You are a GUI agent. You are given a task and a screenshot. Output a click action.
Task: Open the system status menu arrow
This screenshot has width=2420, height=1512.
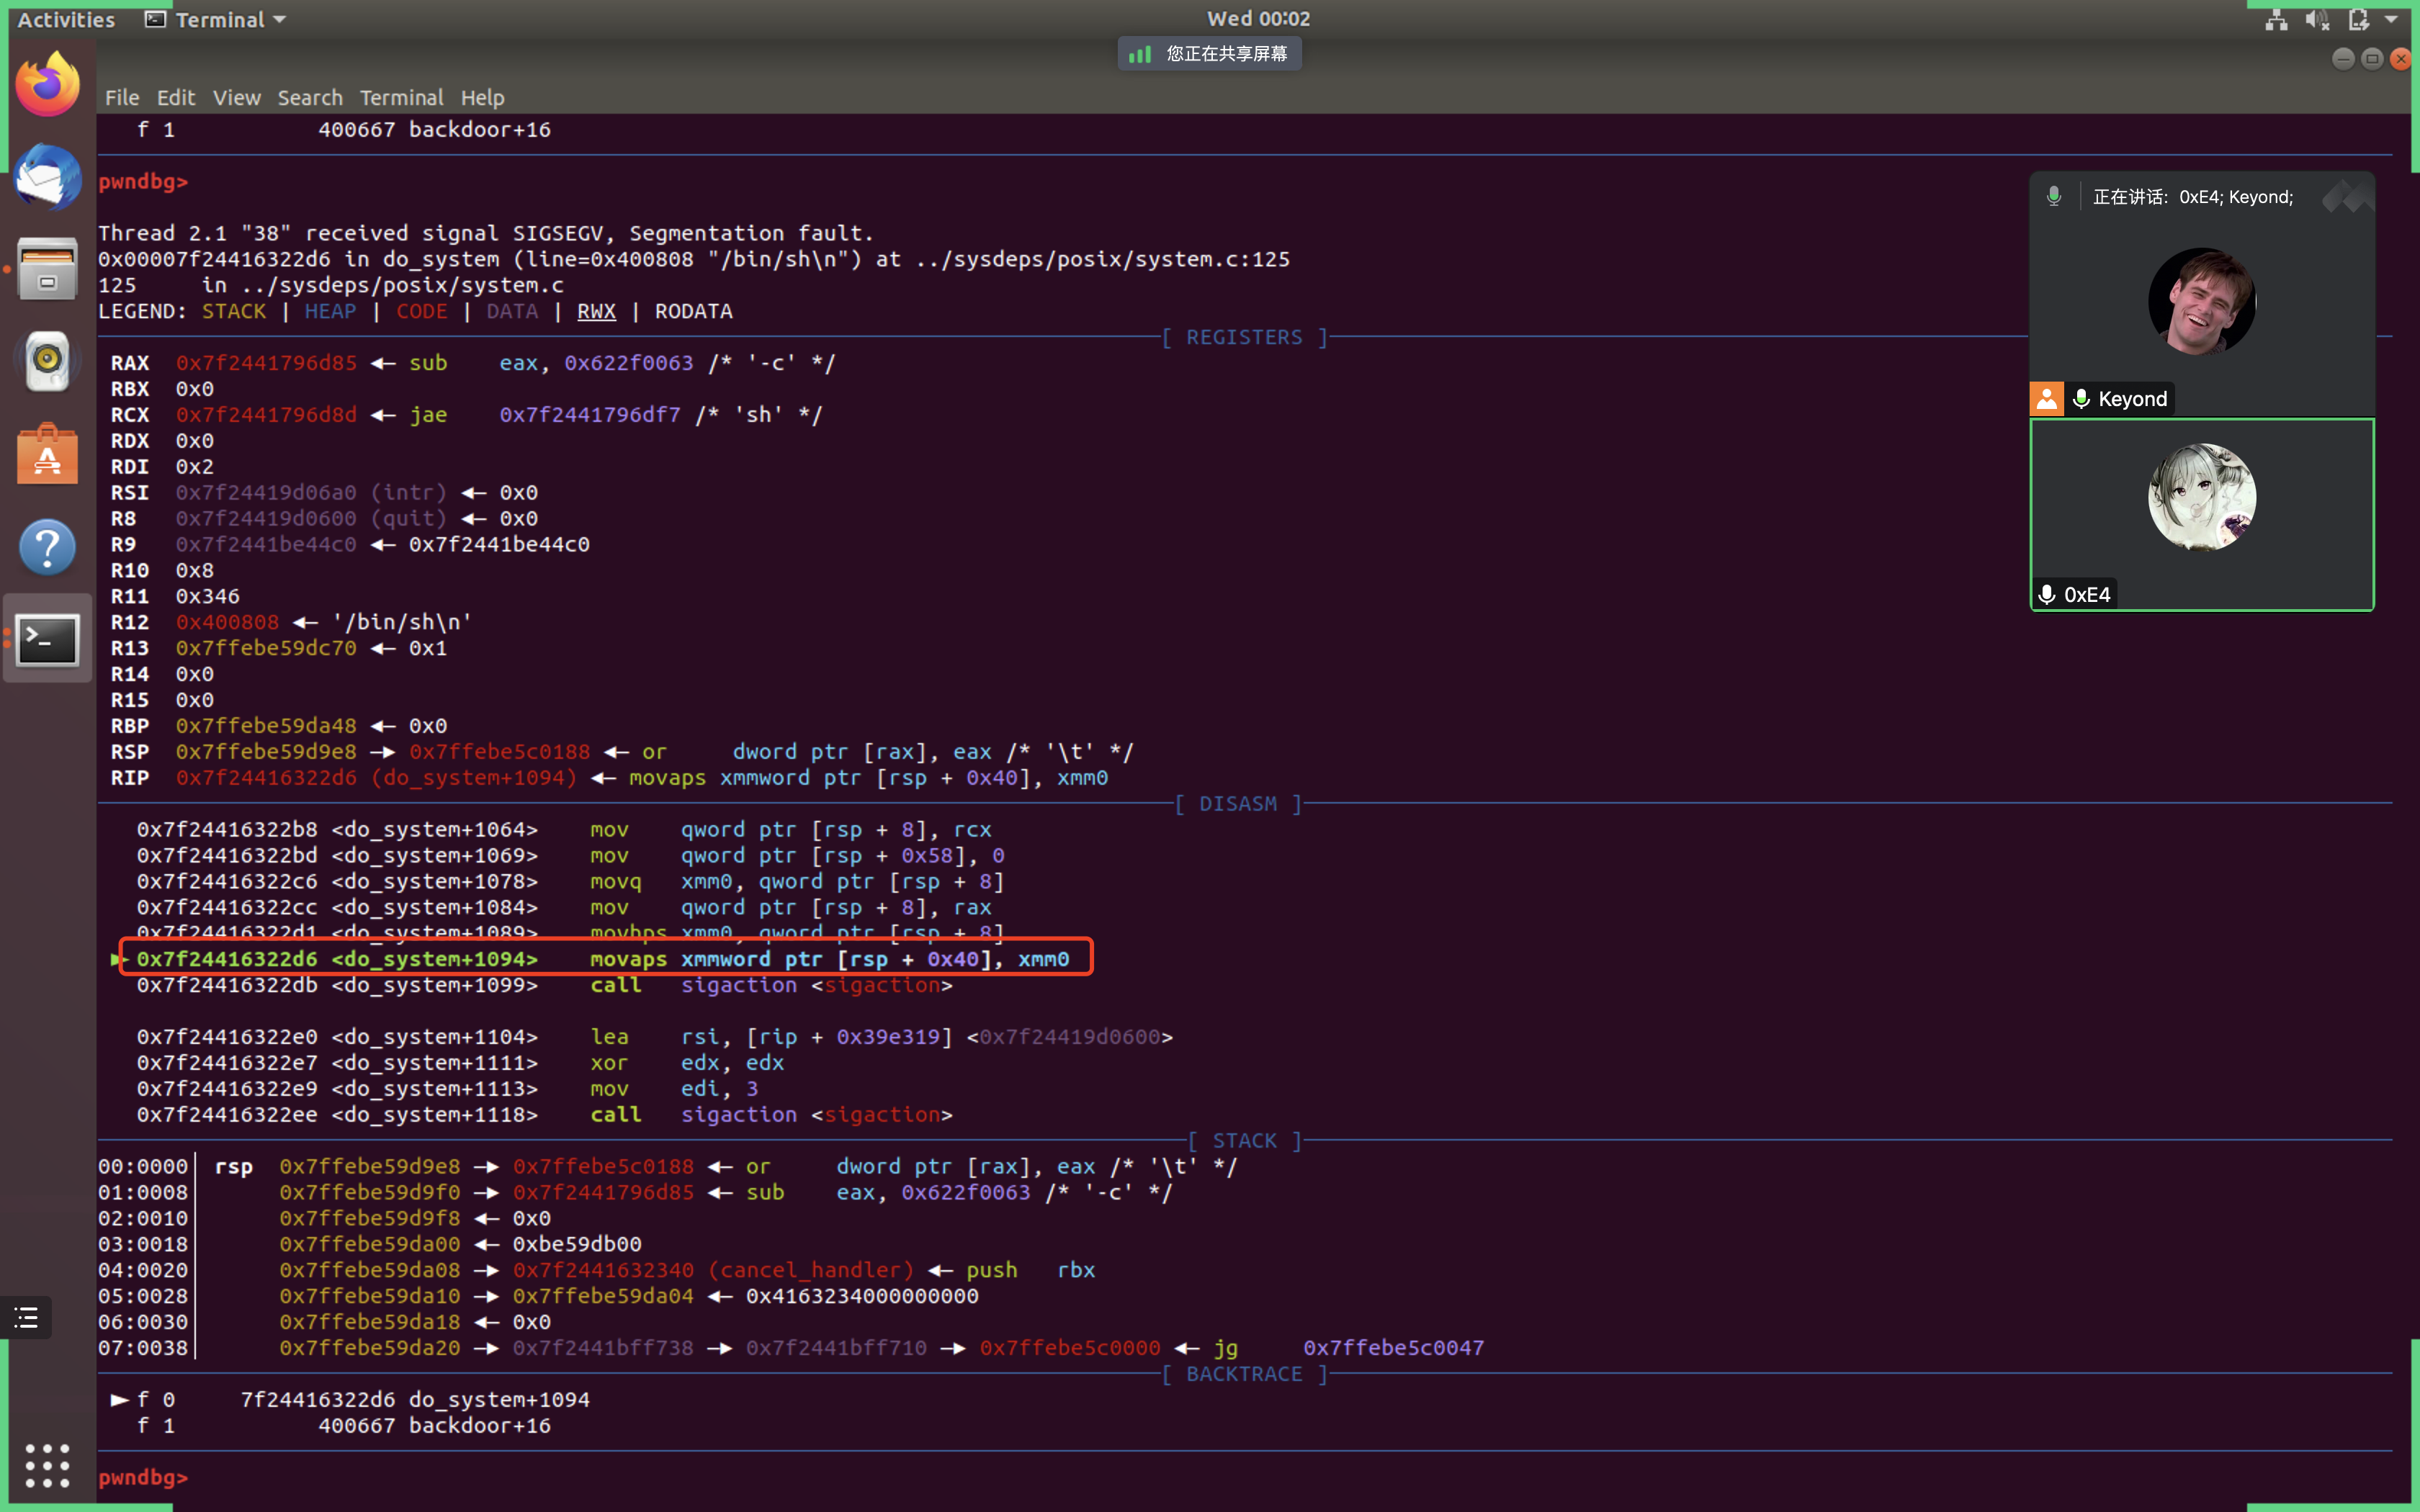click(x=2391, y=19)
